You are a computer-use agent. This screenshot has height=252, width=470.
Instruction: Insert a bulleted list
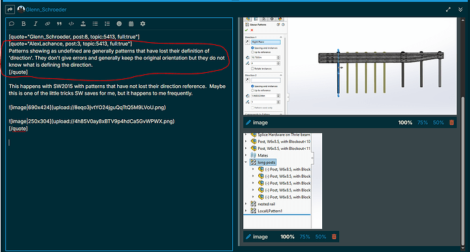[x=95, y=24]
